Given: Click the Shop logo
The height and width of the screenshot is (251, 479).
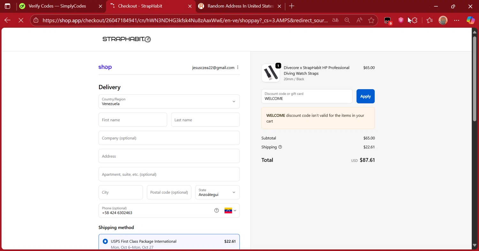Looking at the screenshot, I should (x=105, y=67).
